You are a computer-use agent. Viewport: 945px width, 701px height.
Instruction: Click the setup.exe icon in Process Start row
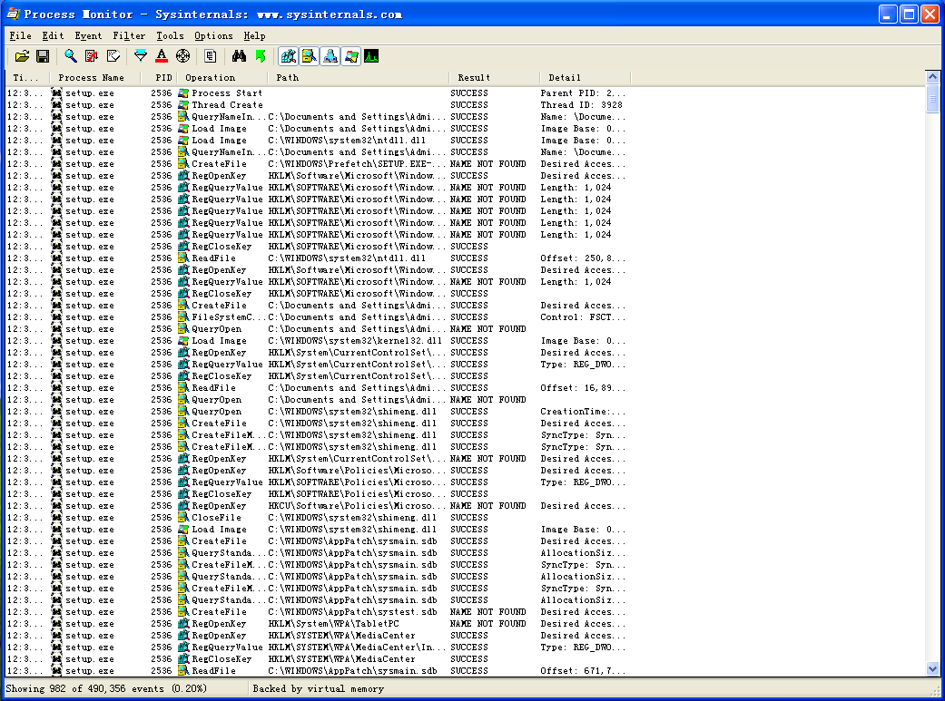[x=56, y=93]
